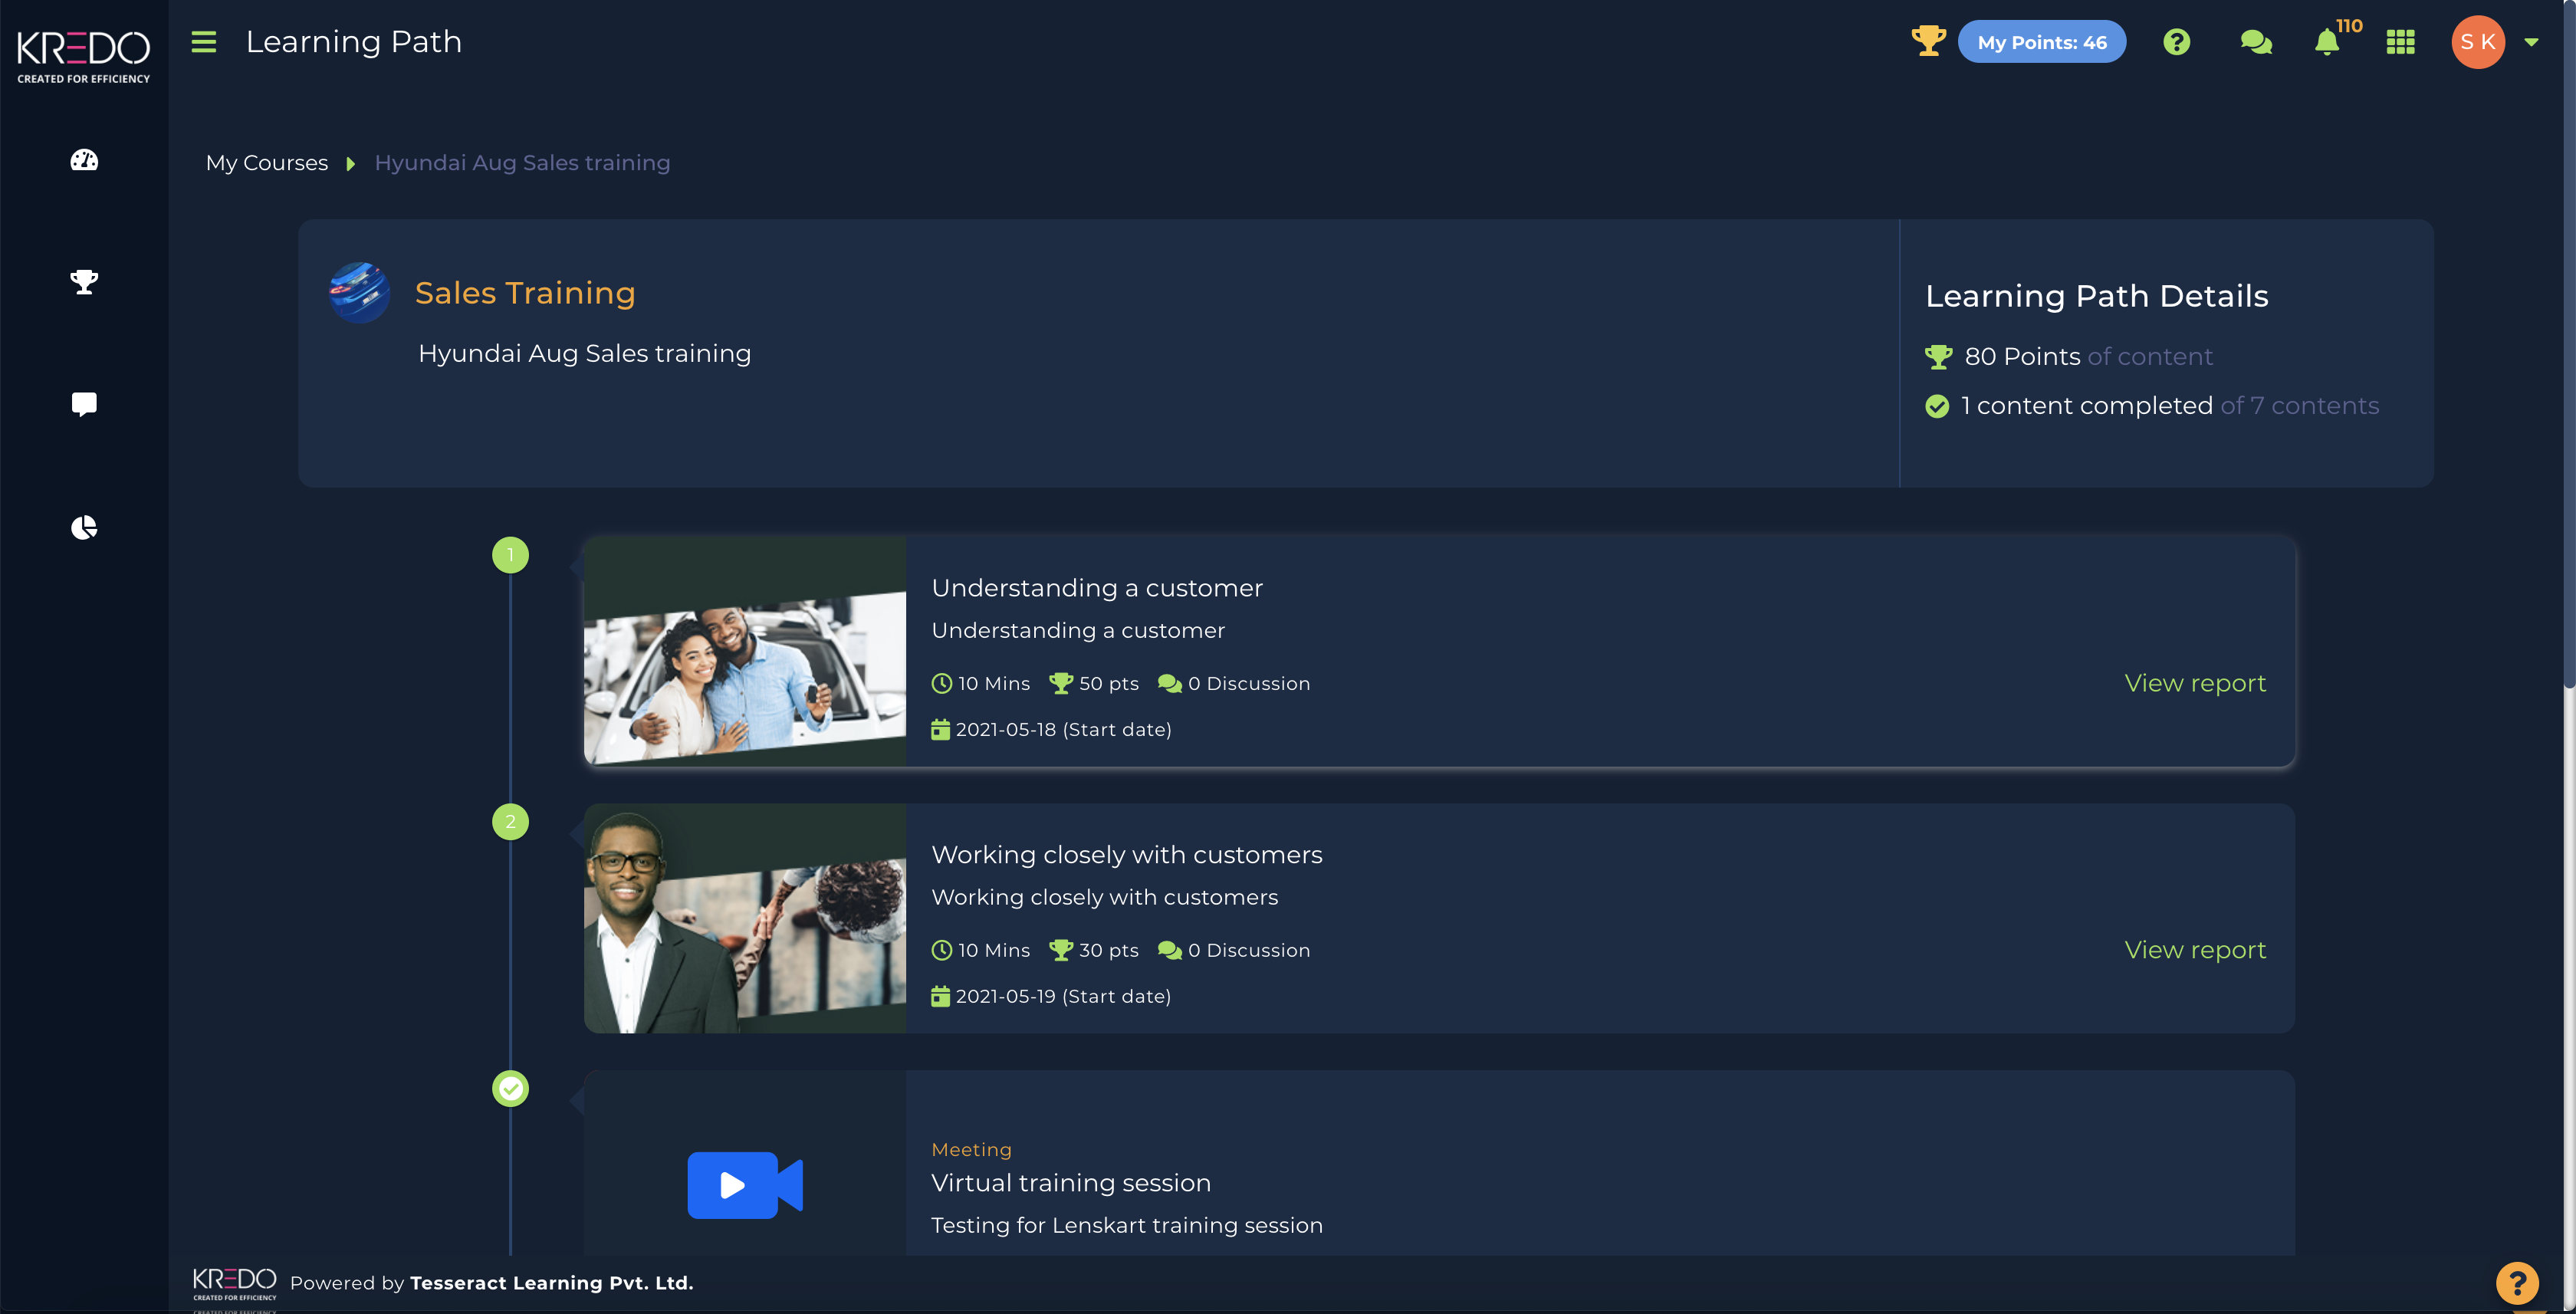Viewport: 2576px width, 1314px height.
Task: Toggle the navigation hamburger menu
Action: [203, 41]
